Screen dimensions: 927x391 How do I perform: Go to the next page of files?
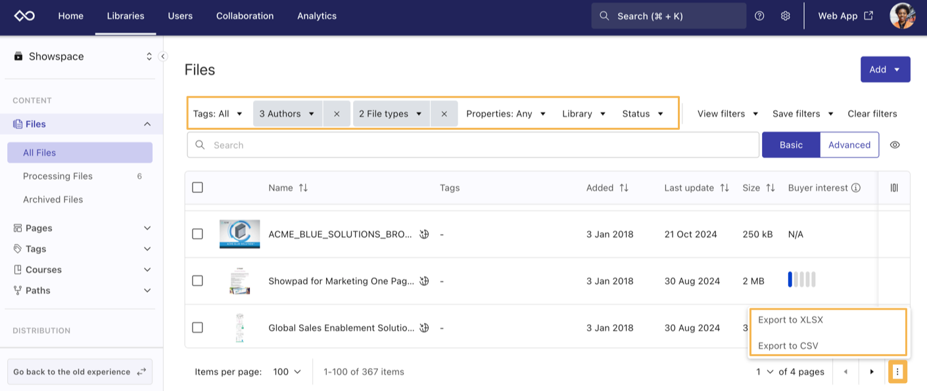872,372
